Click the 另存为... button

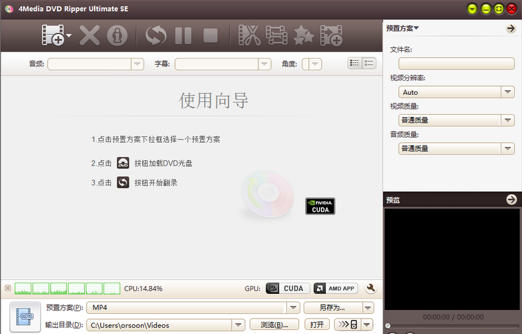point(332,308)
